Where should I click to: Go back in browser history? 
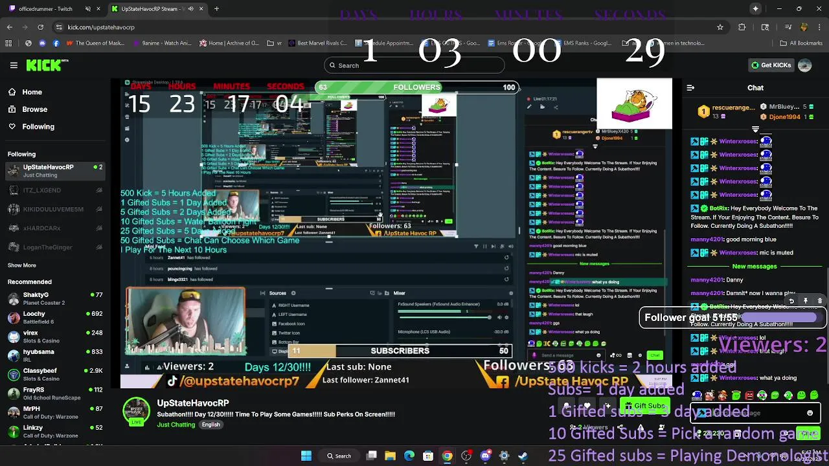(9, 27)
